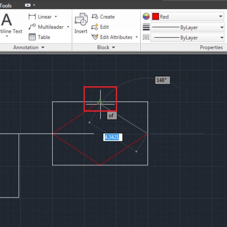
Task: Click the Edit Attributes icon
Action: click(x=95, y=37)
